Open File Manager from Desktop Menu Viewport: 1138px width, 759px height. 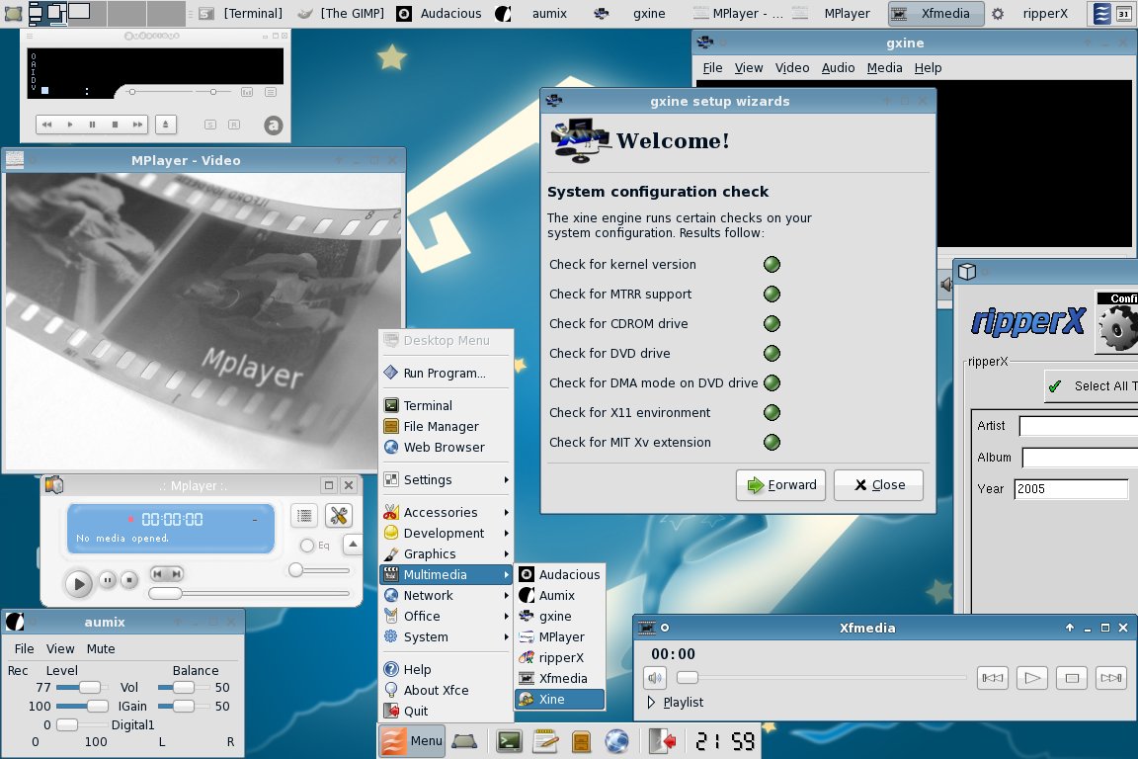point(446,426)
